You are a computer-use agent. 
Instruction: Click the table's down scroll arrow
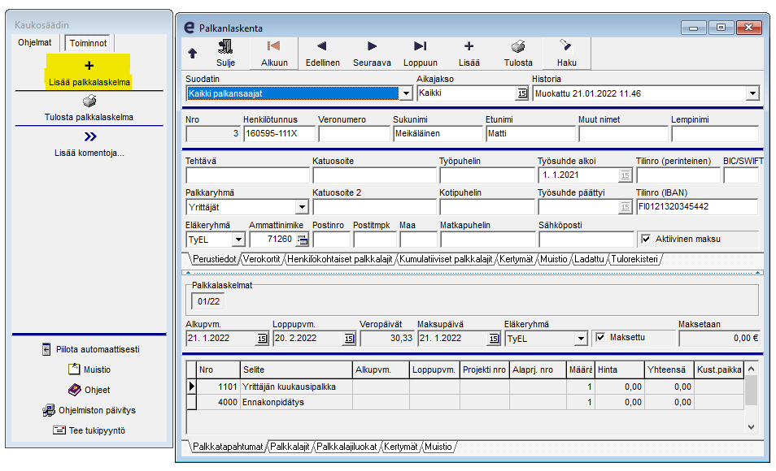pyautogui.click(x=751, y=427)
